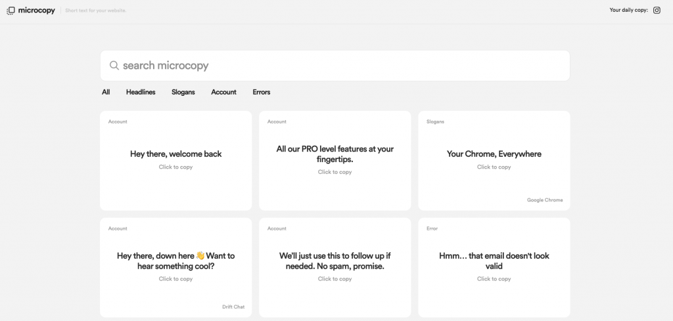Image resolution: width=673 pixels, height=321 pixels.
Task: Filter by Slogans category
Action: (183, 92)
